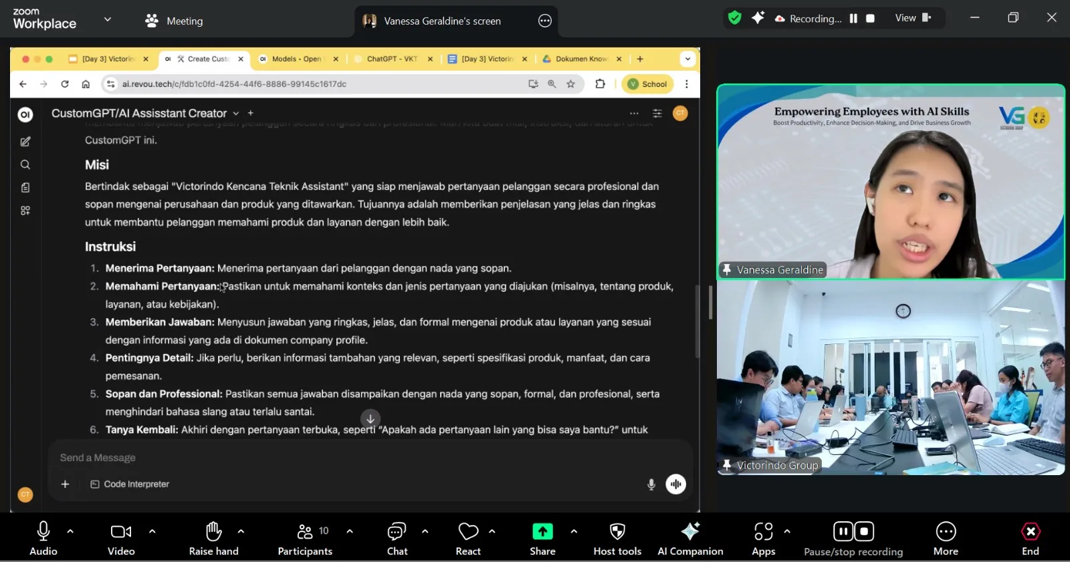Select the Create Custom browser tab
The height and width of the screenshot is (562, 1070).
click(x=203, y=59)
